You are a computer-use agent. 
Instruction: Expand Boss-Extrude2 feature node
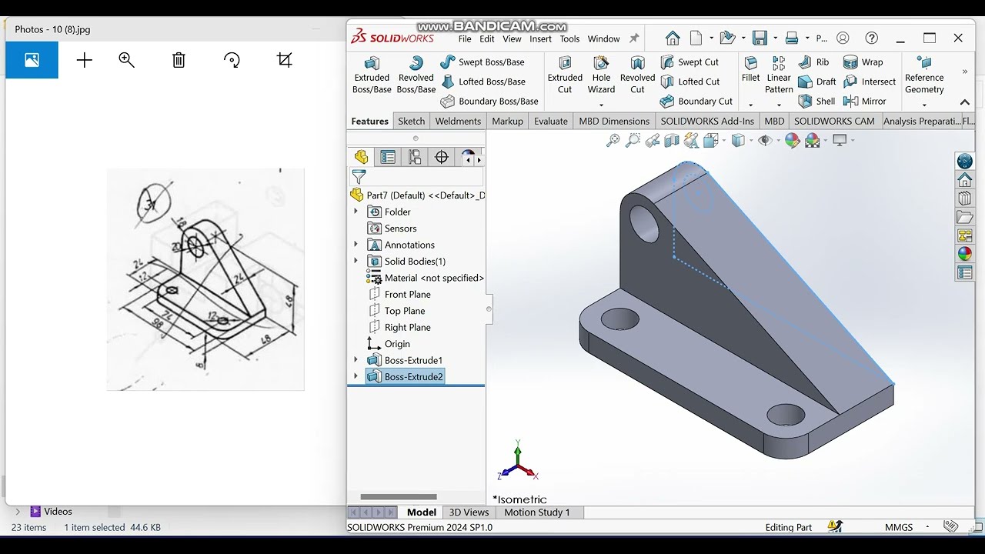[356, 376]
